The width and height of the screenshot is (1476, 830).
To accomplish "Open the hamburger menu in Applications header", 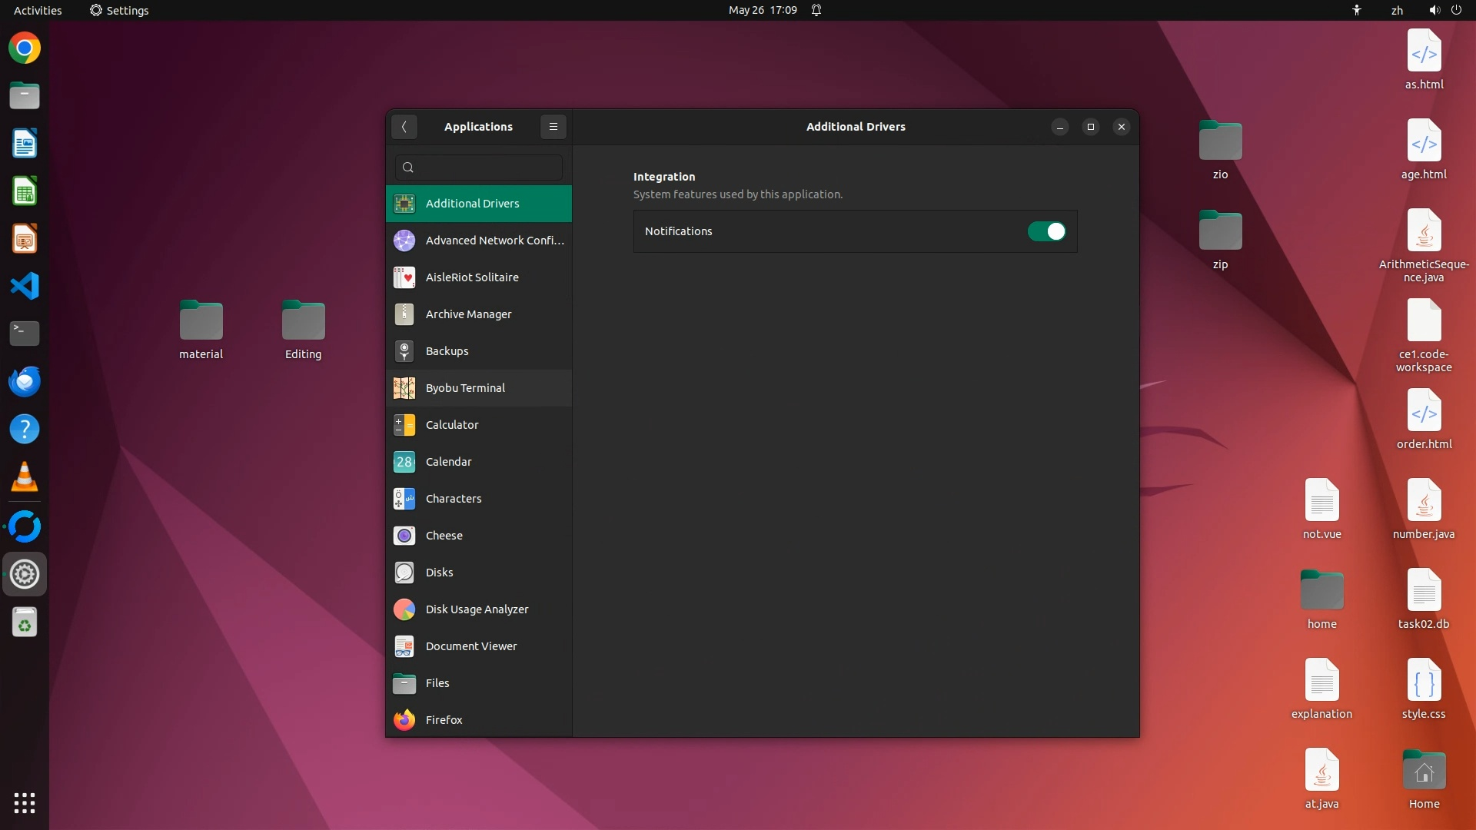I will point(553,127).
